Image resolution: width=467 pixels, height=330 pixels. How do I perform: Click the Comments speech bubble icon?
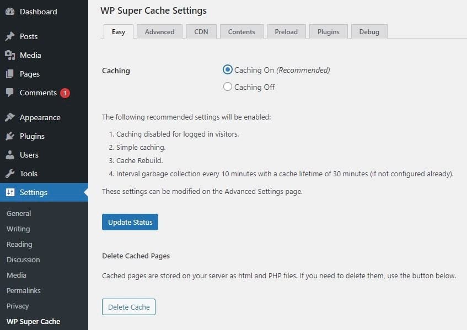pos(10,93)
